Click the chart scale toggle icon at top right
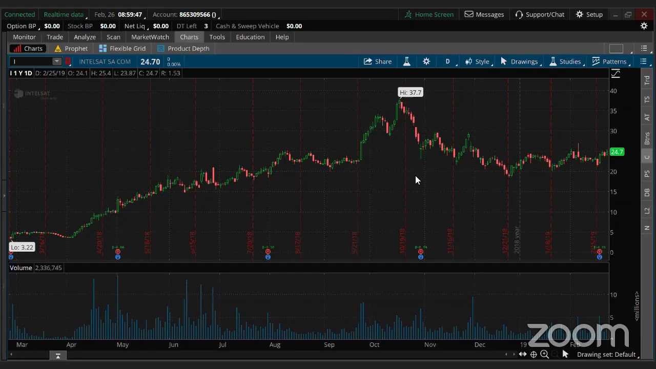Image resolution: width=656 pixels, height=369 pixels. click(616, 74)
